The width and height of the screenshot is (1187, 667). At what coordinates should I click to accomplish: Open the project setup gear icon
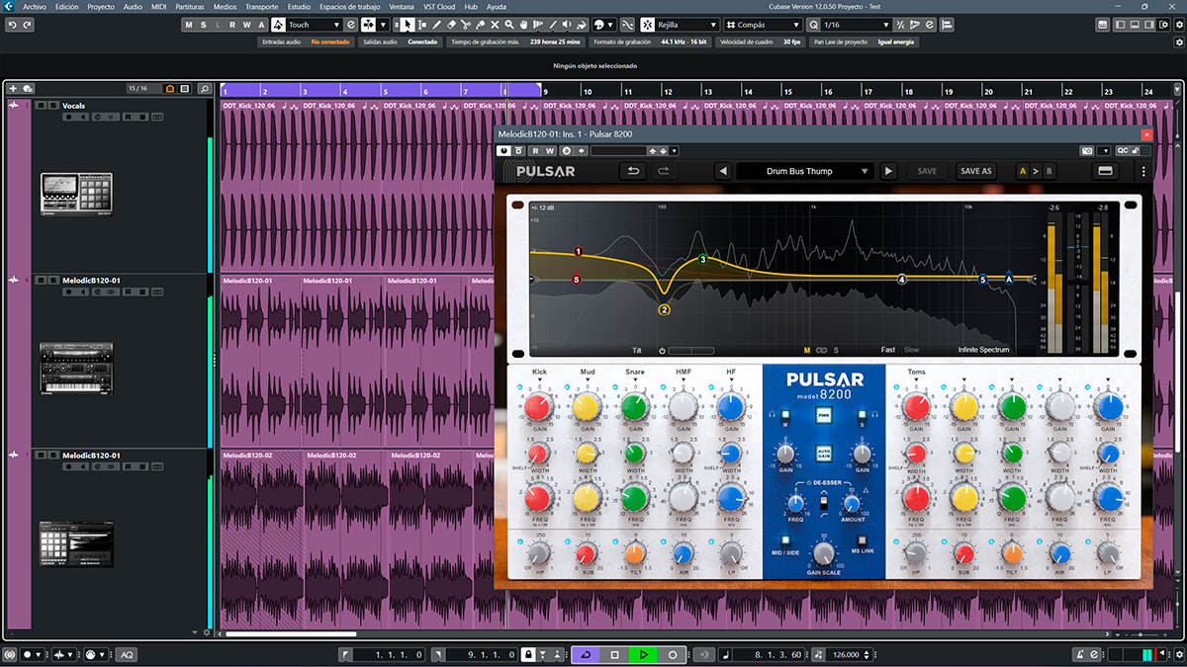[1179, 25]
